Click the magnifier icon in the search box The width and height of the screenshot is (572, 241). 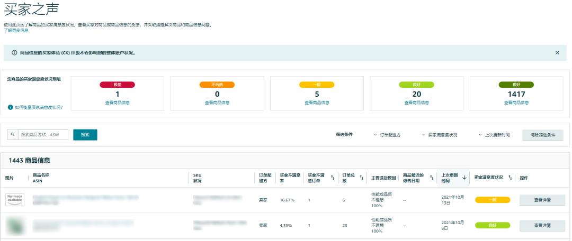click(12, 135)
